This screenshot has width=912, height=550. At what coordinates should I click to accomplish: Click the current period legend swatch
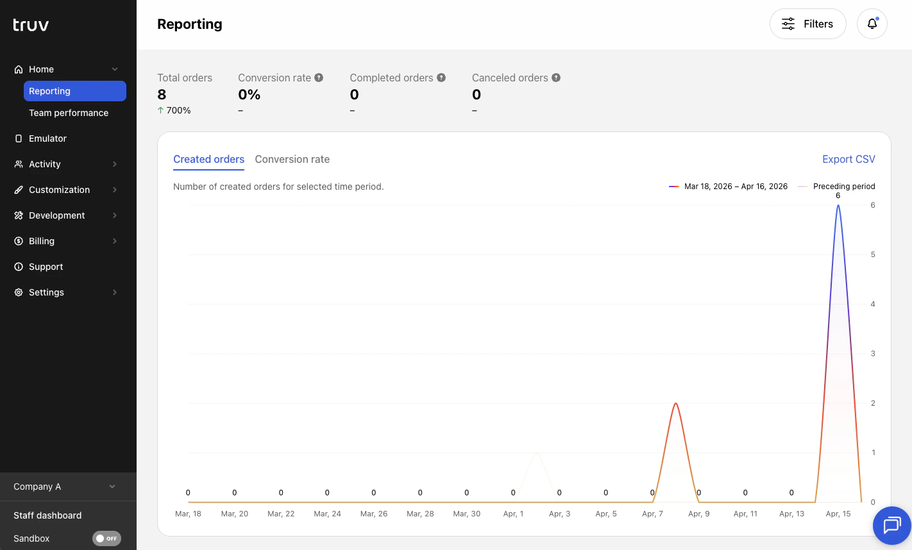674,187
